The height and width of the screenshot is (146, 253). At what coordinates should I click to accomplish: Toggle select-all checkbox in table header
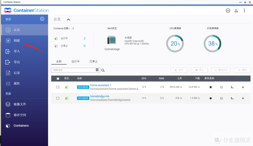[x=58, y=79]
